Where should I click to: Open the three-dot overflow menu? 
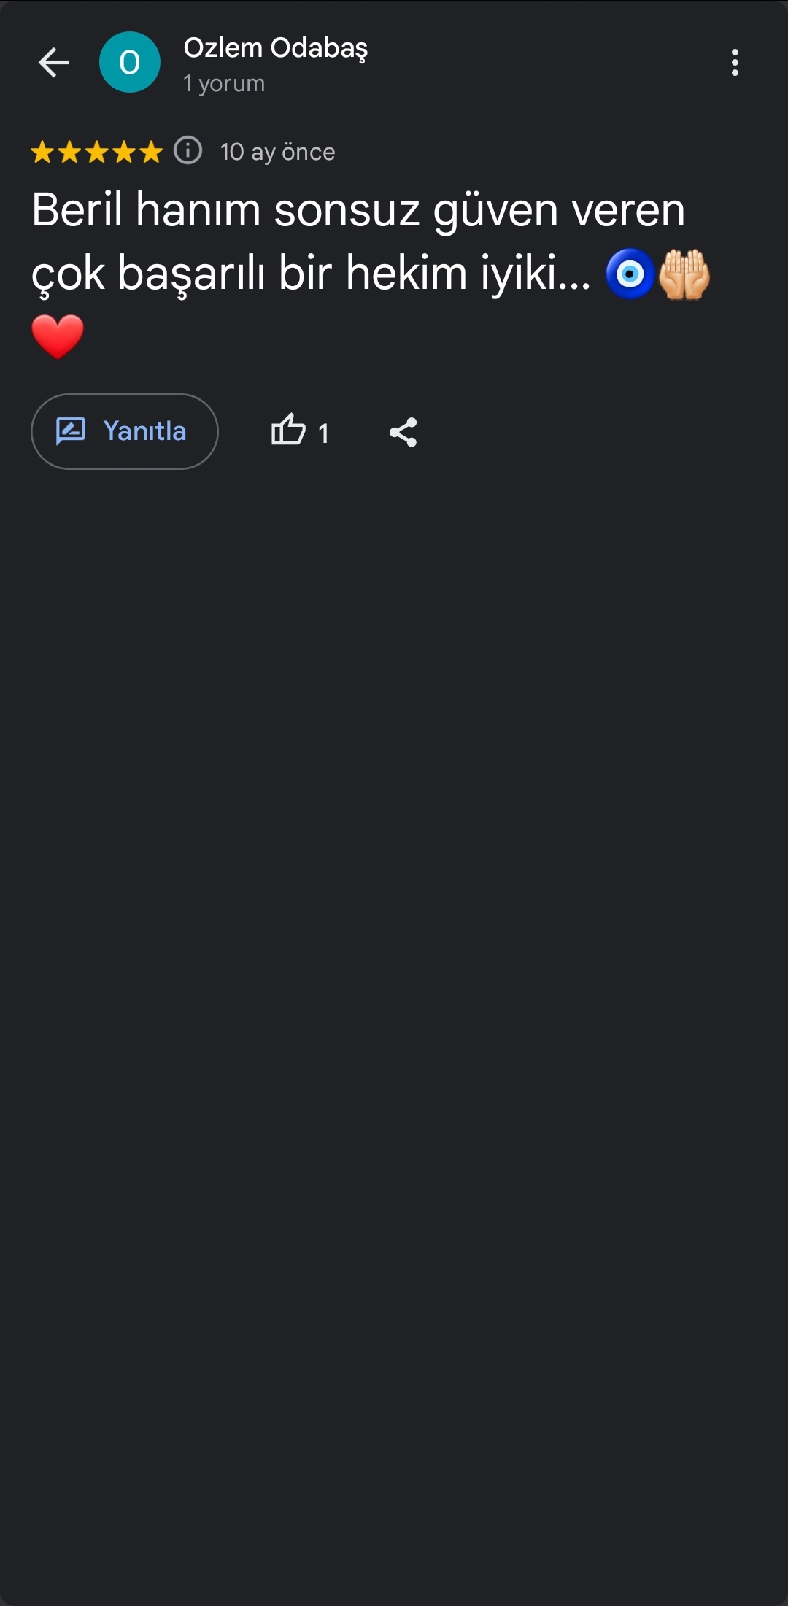[x=735, y=63]
